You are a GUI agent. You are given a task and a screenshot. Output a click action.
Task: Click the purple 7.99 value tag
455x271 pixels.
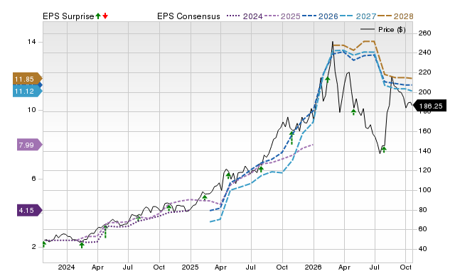coord(29,145)
